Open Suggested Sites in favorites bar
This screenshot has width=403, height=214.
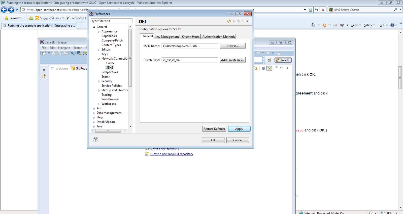[x=49, y=18]
